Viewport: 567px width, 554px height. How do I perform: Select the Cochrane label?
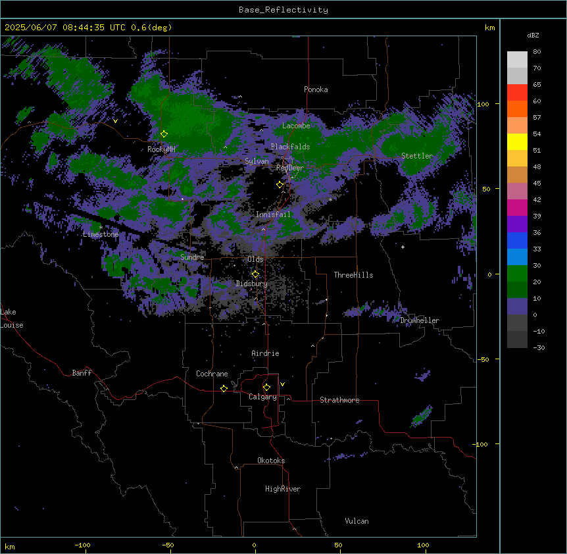click(212, 374)
